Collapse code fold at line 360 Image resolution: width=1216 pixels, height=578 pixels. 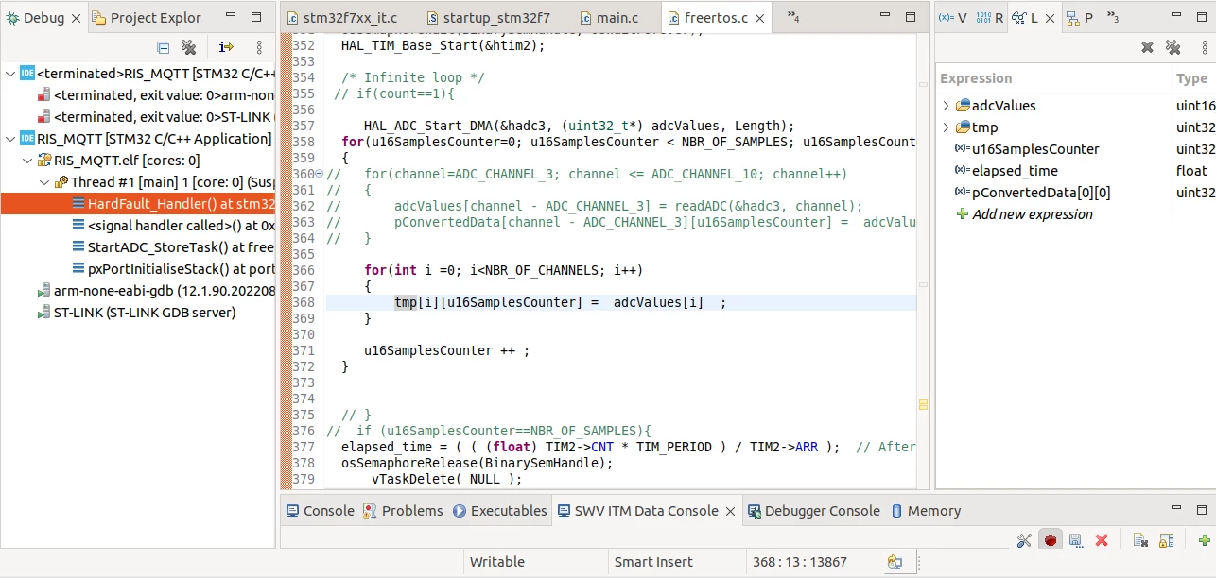coord(319,174)
